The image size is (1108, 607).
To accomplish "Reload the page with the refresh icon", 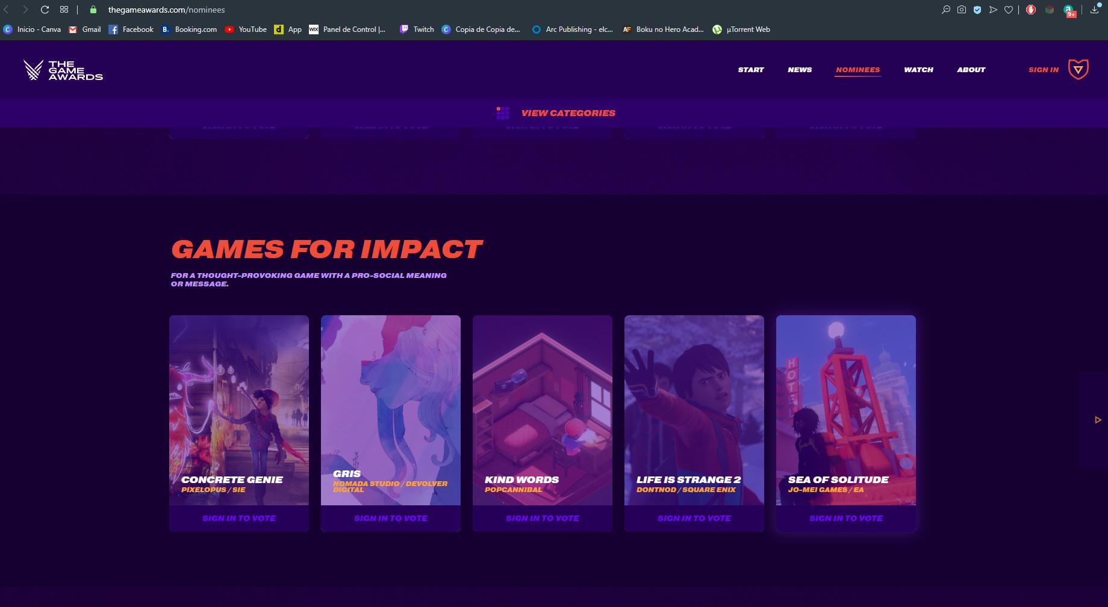I will point(45,10).
